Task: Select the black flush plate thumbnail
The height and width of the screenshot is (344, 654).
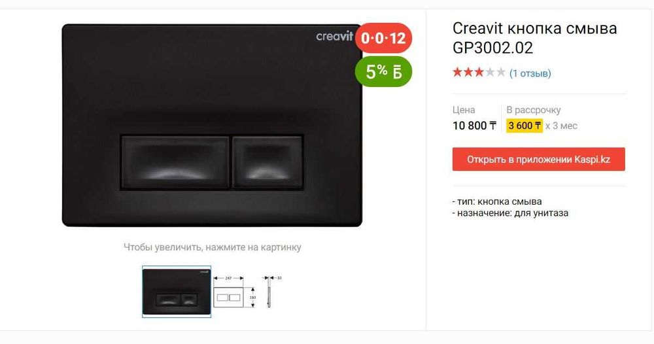Action: tap(177, 292)
